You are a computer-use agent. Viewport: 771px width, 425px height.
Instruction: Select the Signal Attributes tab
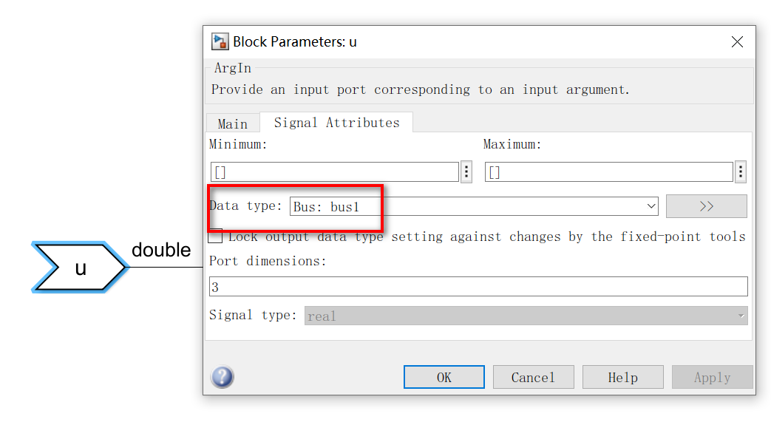pyautogui.click(x=336, y=123)
